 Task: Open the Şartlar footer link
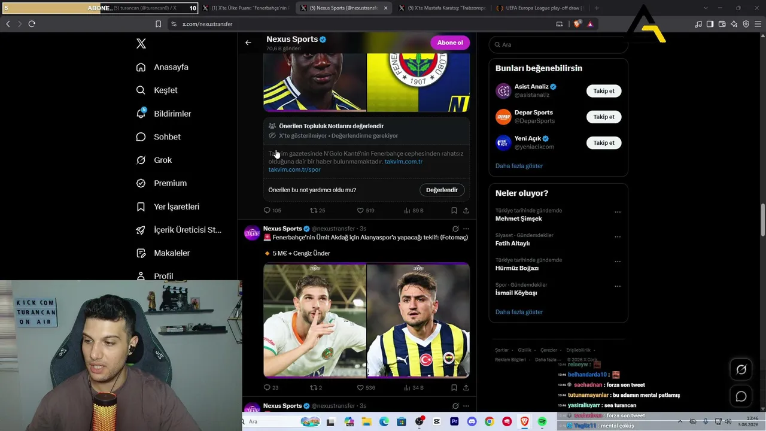501,350
